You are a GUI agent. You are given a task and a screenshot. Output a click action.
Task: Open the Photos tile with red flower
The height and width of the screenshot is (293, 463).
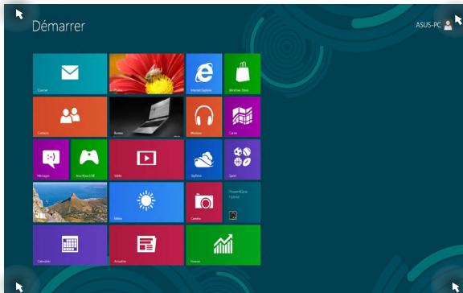click(x=146, y=73)
